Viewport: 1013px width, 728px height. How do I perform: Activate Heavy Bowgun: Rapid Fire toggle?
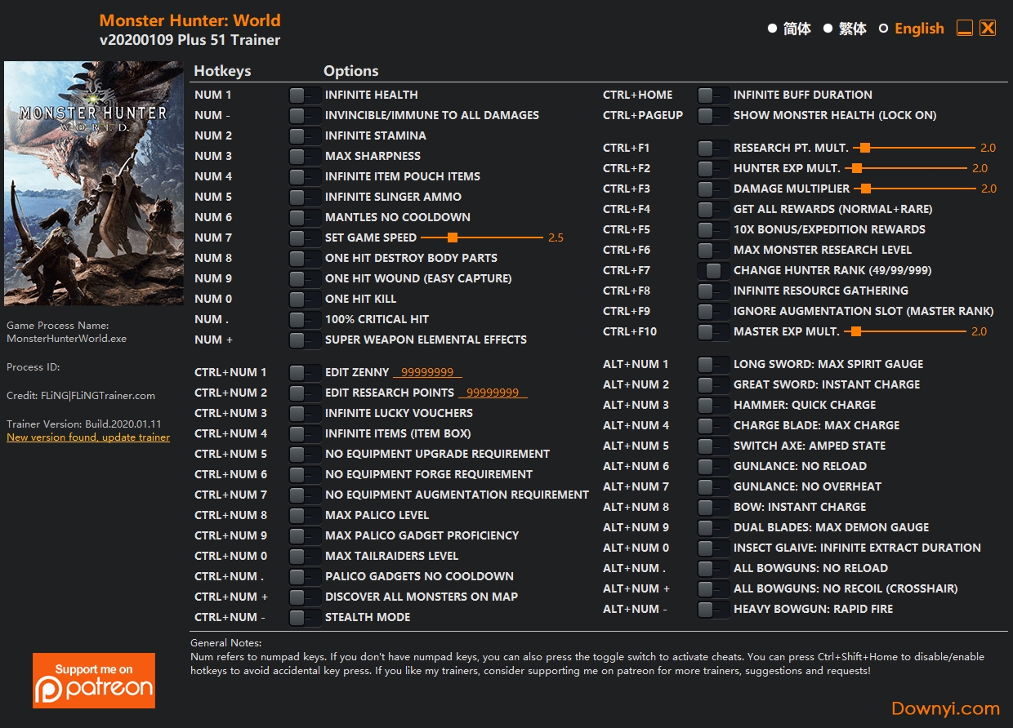(713, 610)
